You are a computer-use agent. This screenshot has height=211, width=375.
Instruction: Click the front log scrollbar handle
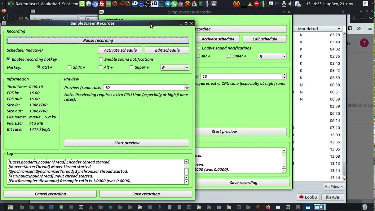click(x=186, y=172)
